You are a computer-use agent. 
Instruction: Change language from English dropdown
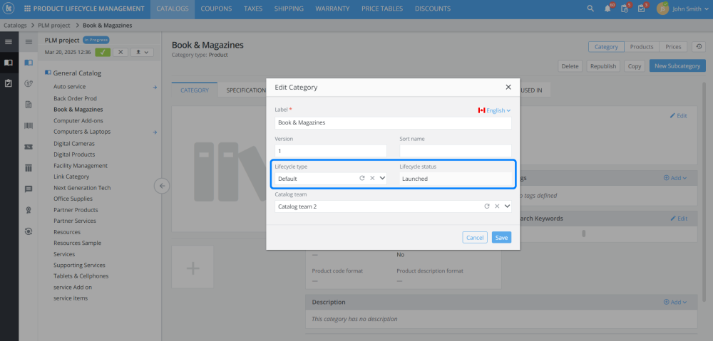pyautogui.click(x=494, y=110)
